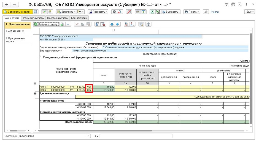The image size is (259, 141).
Task: Clear filter with red-cross funnel icon
Action: [x=103, y=24]
